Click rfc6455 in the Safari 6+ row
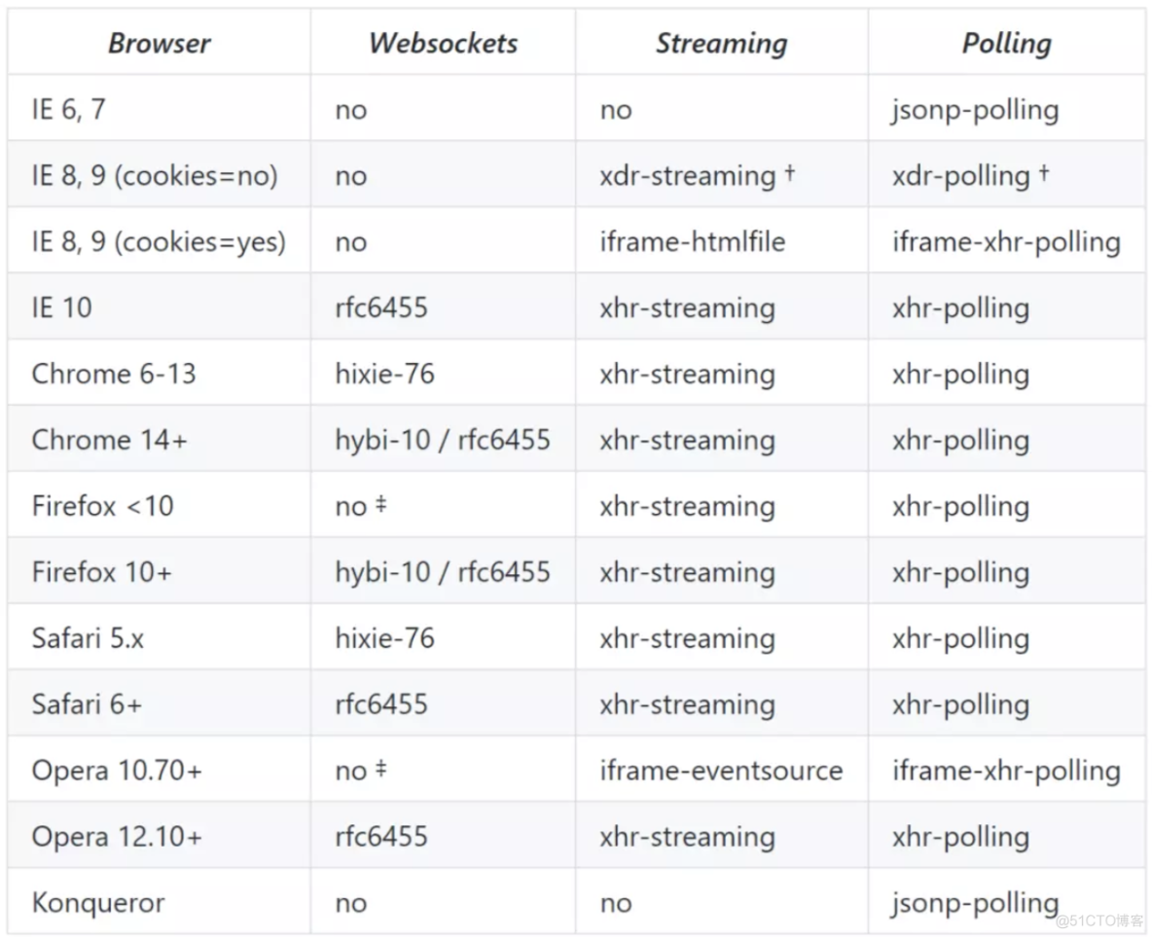 point(380,704)
